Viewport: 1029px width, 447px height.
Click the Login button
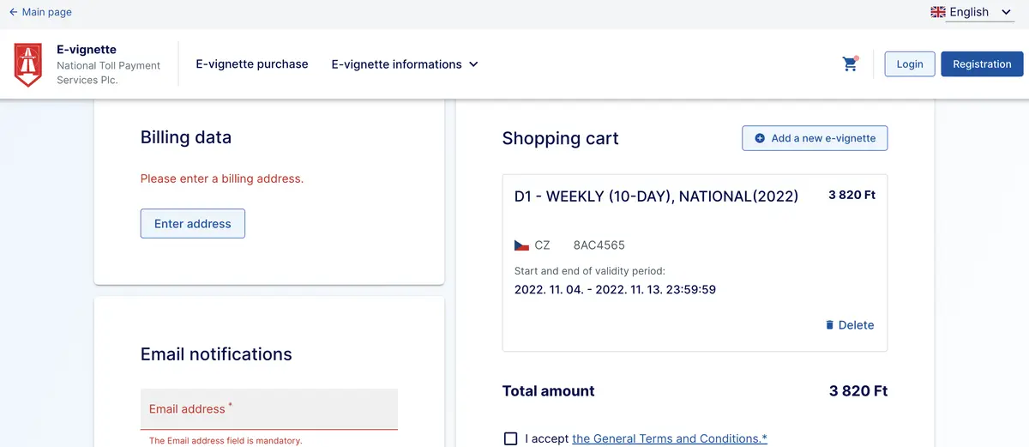pyautogui.click(x=910, y=64)
